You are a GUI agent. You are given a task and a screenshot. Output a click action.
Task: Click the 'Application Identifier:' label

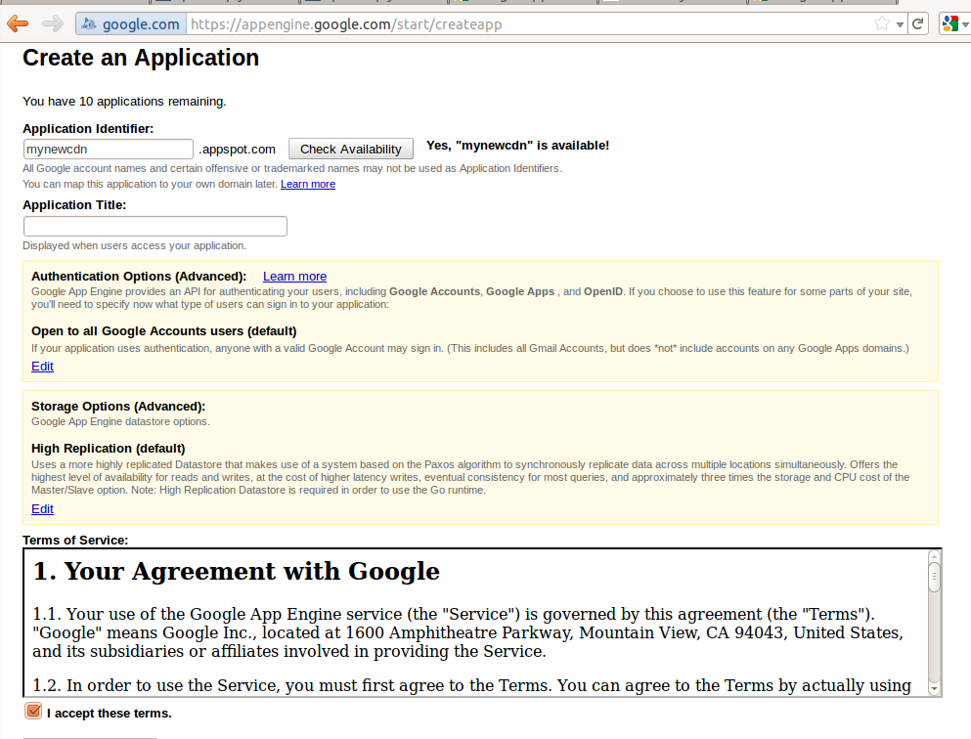(88, 129)
